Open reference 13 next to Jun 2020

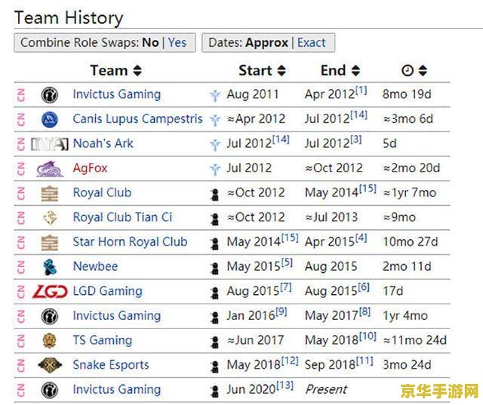(285, 385)
